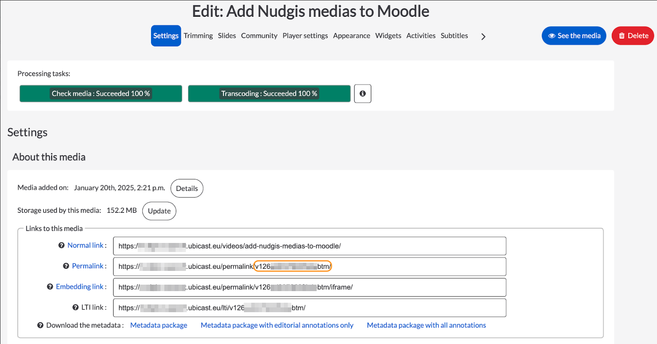This screenshot has height=344, width=657.
Task: Download the Metadata package
Action: pyautogui.click(x=159, y=326)
